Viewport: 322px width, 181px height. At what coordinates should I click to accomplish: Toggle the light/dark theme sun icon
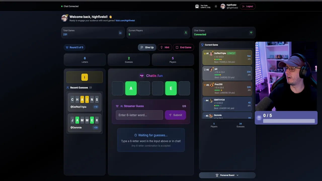point(216,7)
